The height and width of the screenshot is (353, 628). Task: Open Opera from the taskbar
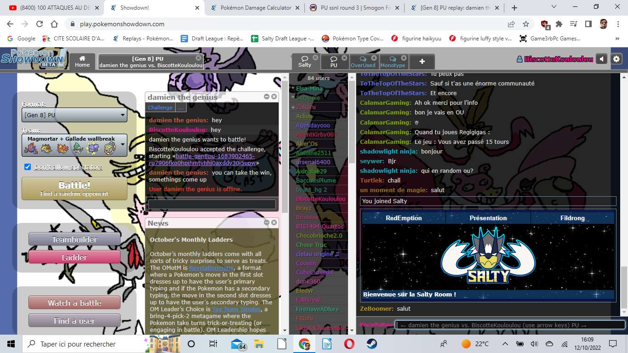(349, 344)
